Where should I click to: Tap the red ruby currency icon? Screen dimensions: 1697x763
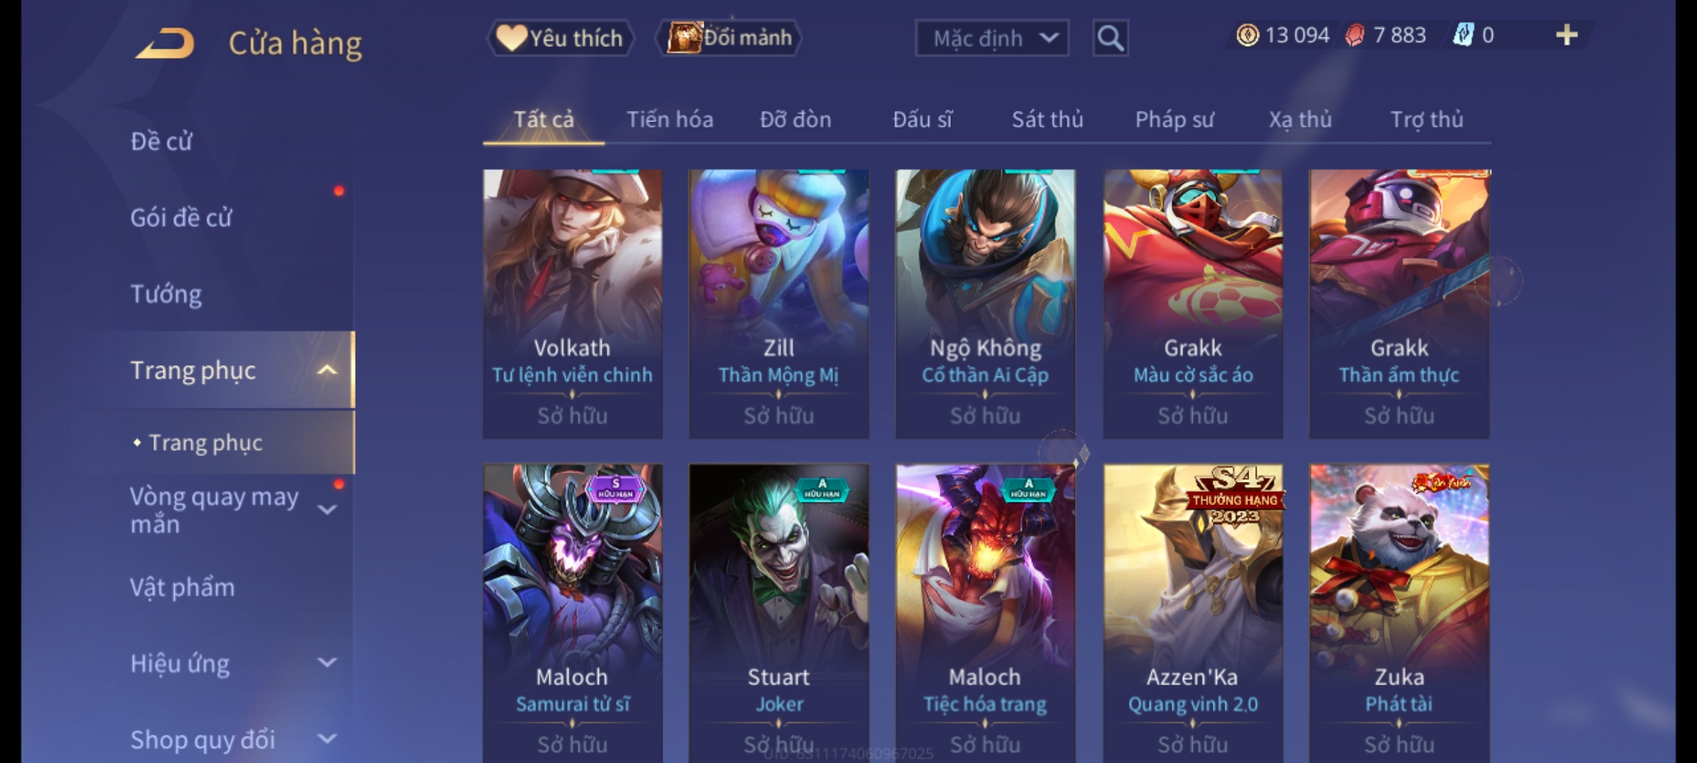tap(1355, 35)
